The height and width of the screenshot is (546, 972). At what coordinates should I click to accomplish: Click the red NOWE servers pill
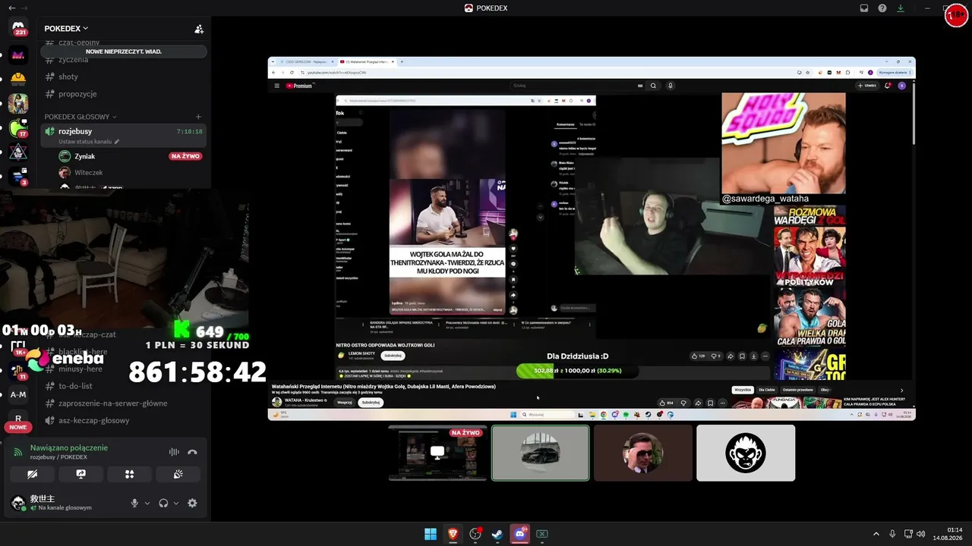point(18,427)
